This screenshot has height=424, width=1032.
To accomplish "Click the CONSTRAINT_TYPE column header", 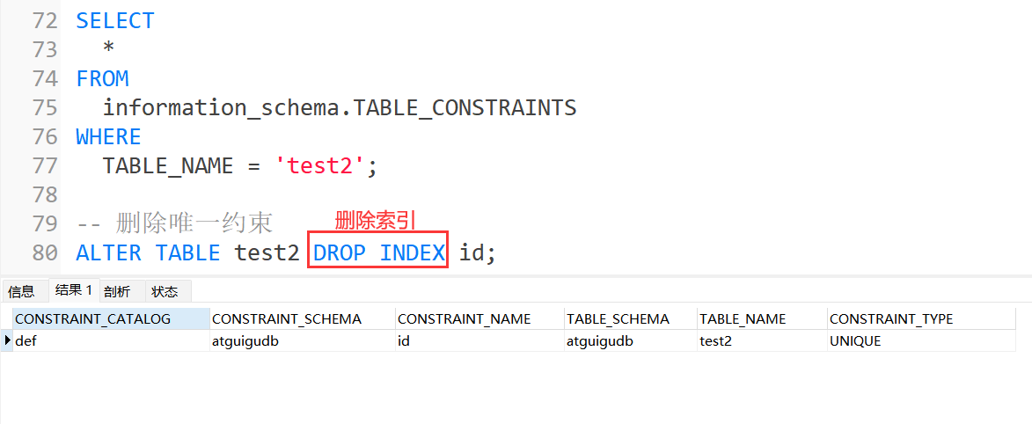I will pos(890,318).
